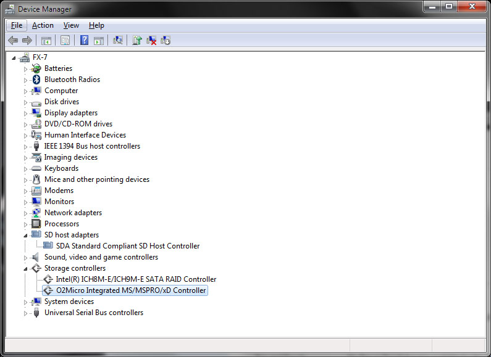Click the blue Help question-mark icon
Screen dimensions: 491x357
(84, 40)
